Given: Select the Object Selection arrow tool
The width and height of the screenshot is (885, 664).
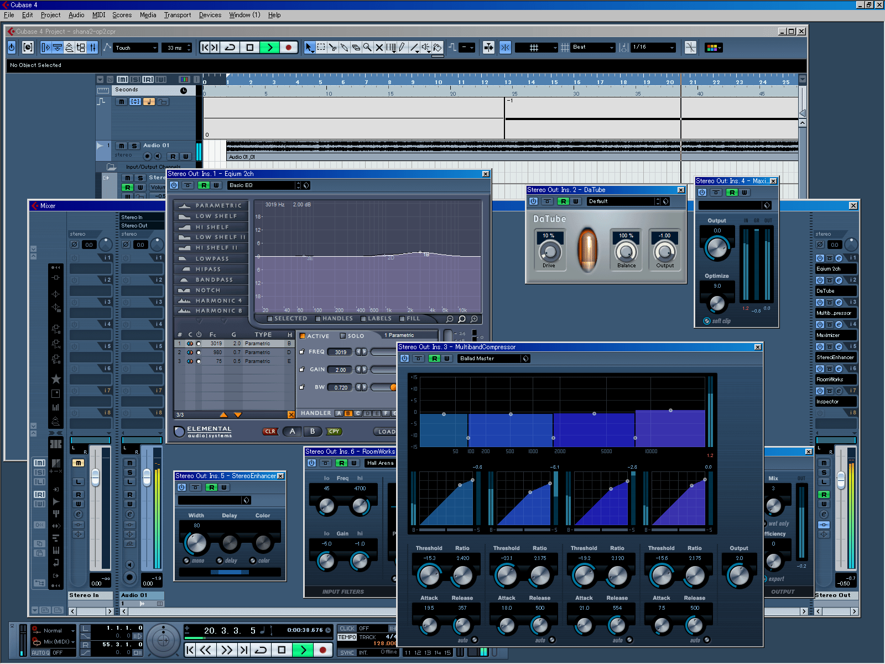Looking at the screenshot, I should (x=309, y=48).
